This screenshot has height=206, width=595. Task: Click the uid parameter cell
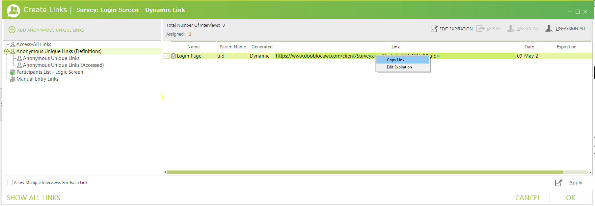[221, 56]
